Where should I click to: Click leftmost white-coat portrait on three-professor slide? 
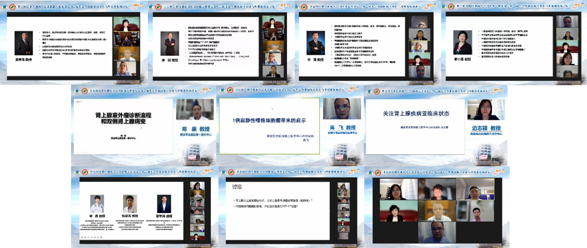tap(97, 203)
